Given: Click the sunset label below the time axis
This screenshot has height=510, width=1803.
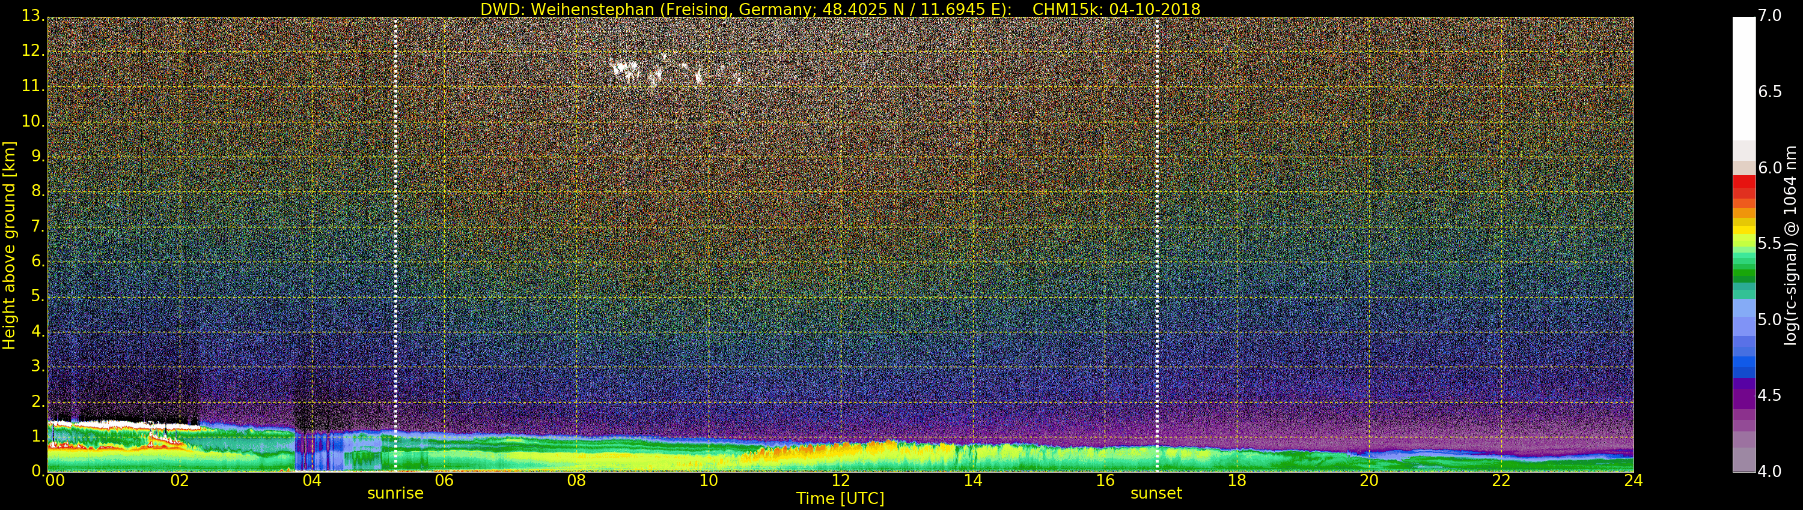Looking at the screenshot, I should click(x=1156, y=493).
